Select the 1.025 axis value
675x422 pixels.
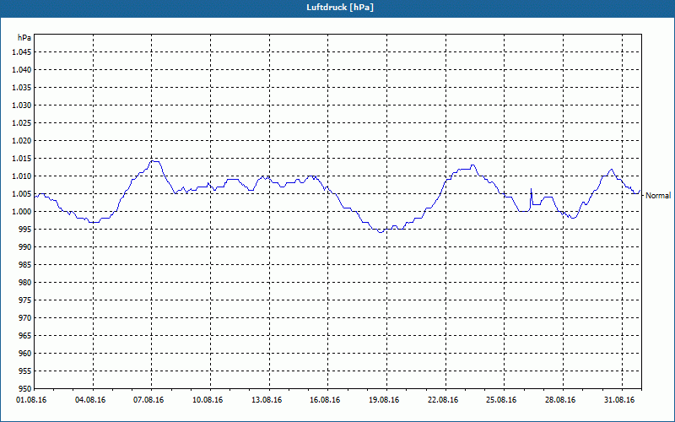click(x=22, y=122)
